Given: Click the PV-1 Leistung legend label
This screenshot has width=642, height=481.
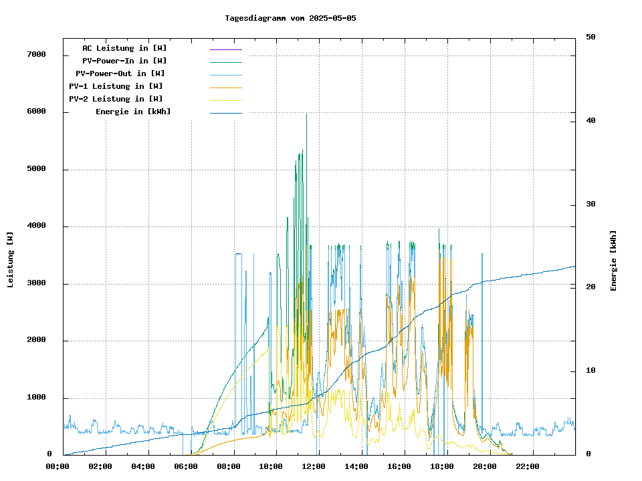Looking at the screenshot, I should (x=116, y=86).
